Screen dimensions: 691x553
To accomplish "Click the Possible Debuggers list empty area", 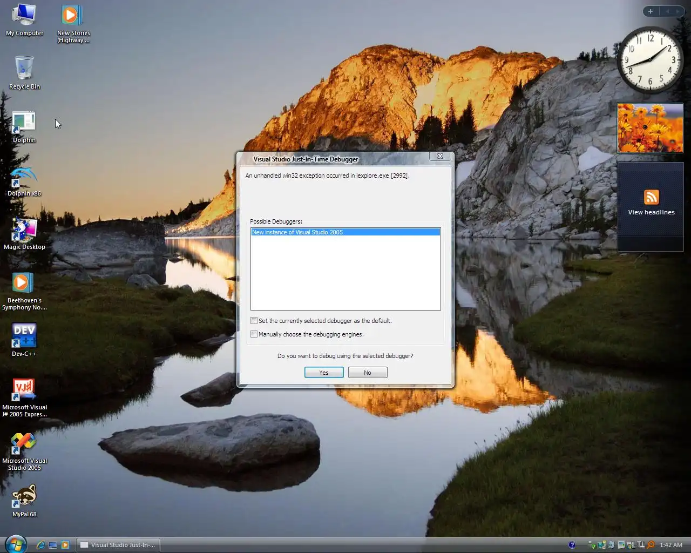I will [x=345, y=273].
